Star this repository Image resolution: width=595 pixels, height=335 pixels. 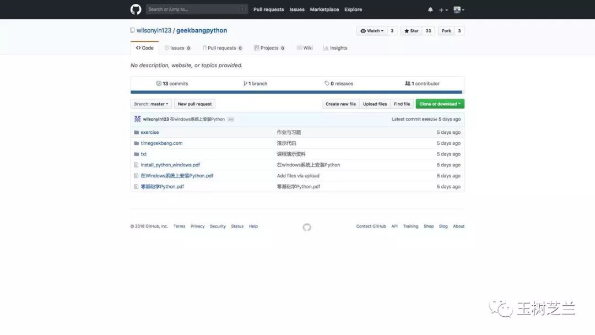coord(412,31)
